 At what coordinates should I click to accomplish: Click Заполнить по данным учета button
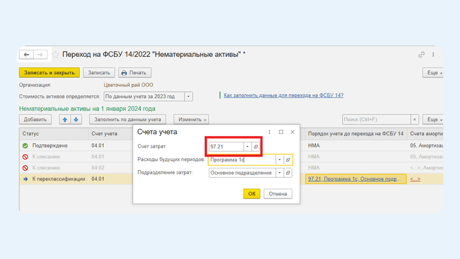pyautogui.click(x=128, y=119)
